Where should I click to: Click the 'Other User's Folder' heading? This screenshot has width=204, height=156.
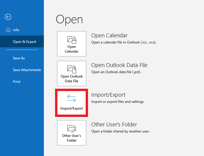point(114,125)
